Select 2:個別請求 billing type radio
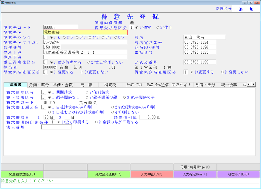The height and width of the screenshot is (189, 261). pos(97,92)
